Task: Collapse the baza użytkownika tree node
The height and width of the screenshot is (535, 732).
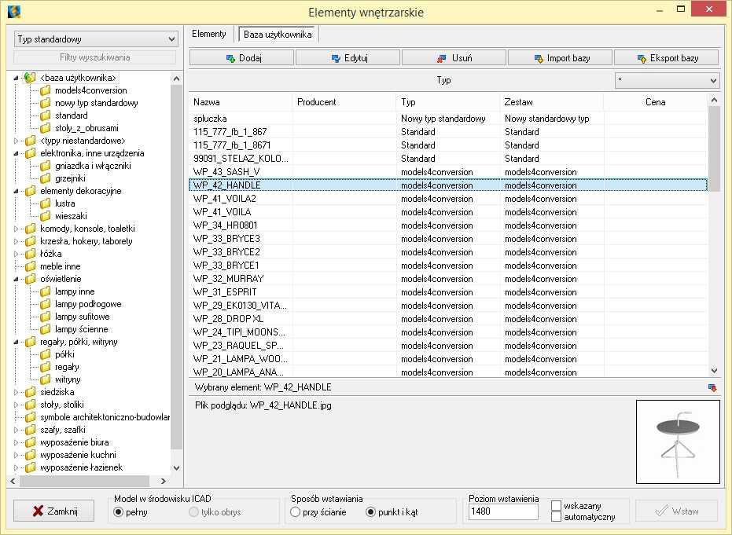Action: click(x=16, y=78)
